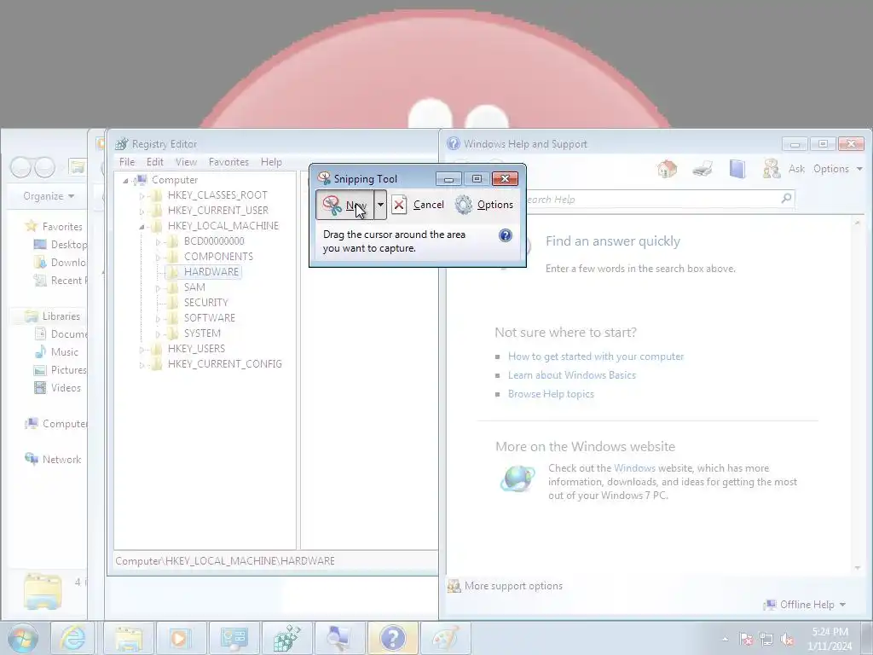Click the magnifier search icon in Search Help
Screen dimensions: 873x655
786,198
